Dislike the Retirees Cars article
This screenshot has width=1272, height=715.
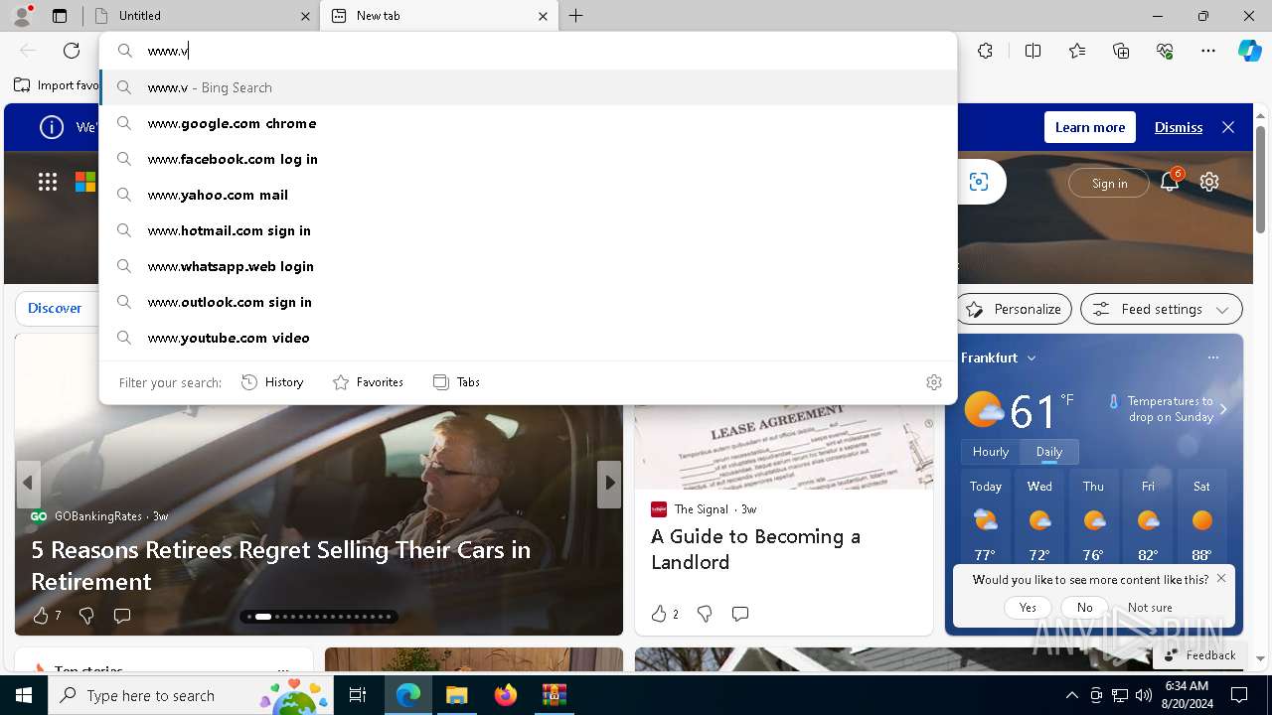pyautogui.click(x=86, y=616)
